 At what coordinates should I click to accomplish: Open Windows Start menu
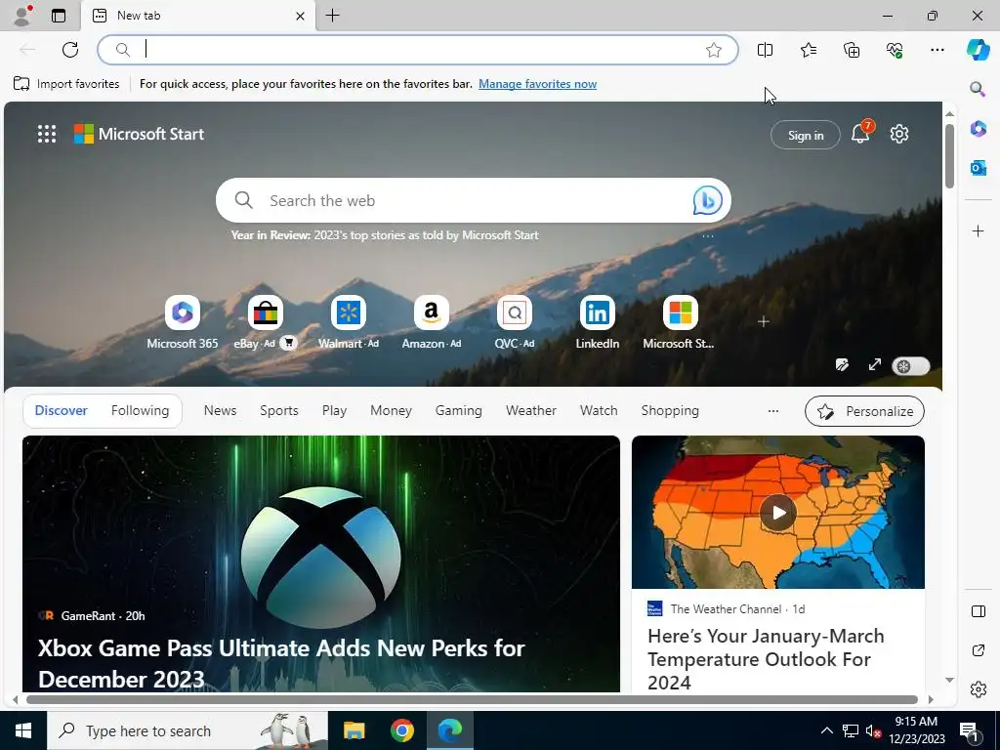tap(23, 730)
